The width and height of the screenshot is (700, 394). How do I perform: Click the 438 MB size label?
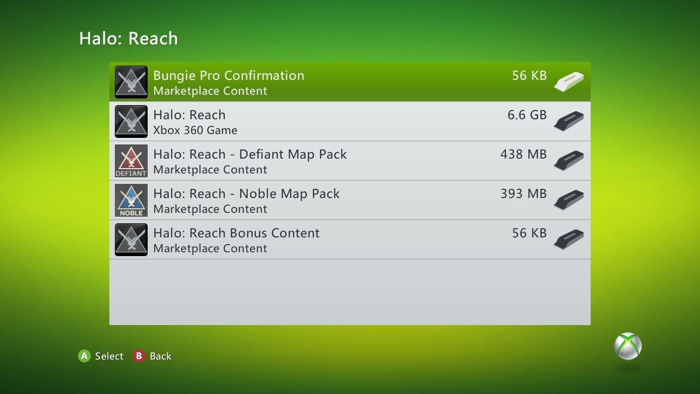click(523, 155)
